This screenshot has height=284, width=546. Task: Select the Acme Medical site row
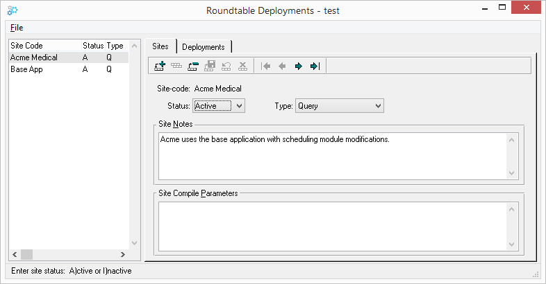click(69, 57)
